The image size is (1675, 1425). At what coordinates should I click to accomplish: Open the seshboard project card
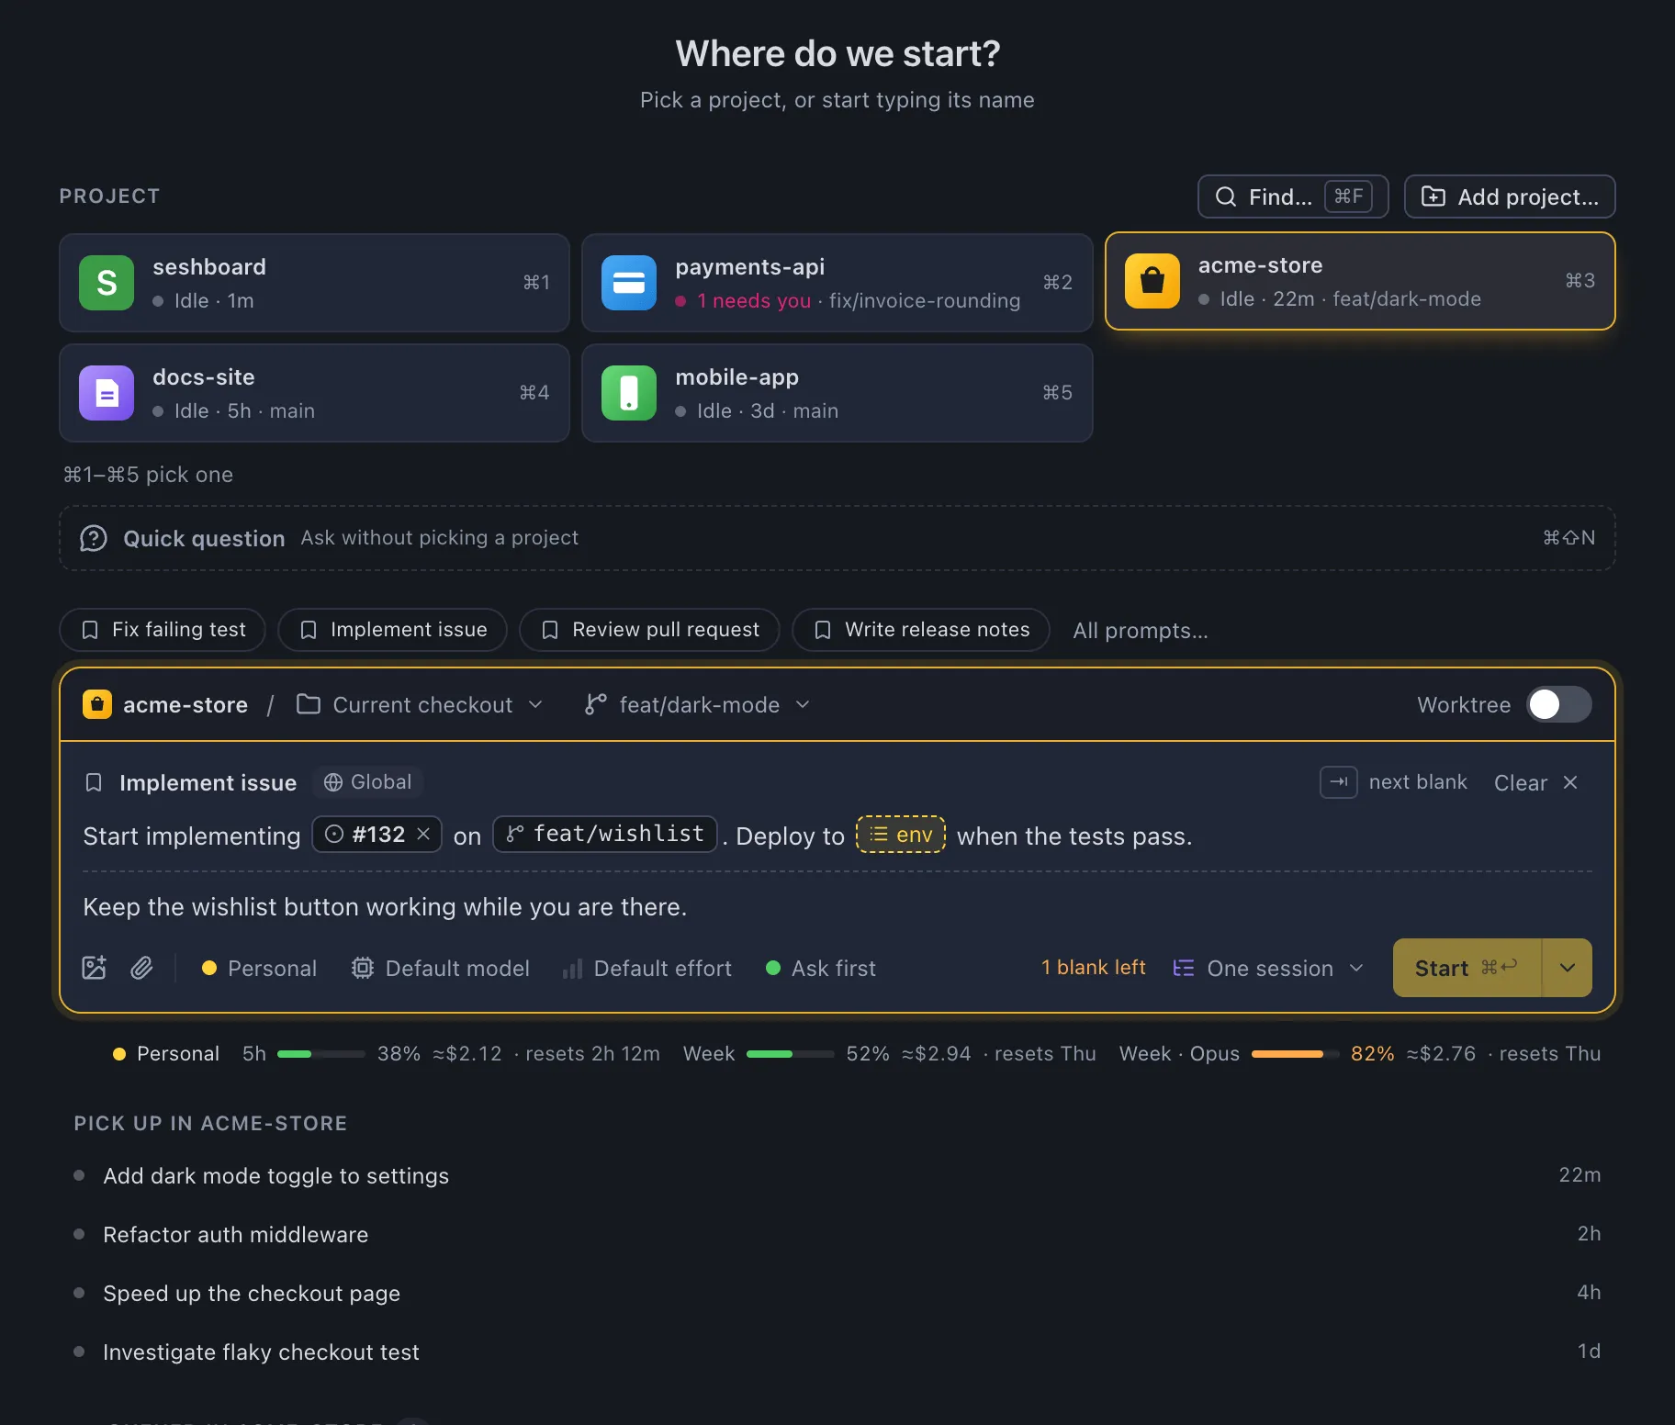(314, 283)
